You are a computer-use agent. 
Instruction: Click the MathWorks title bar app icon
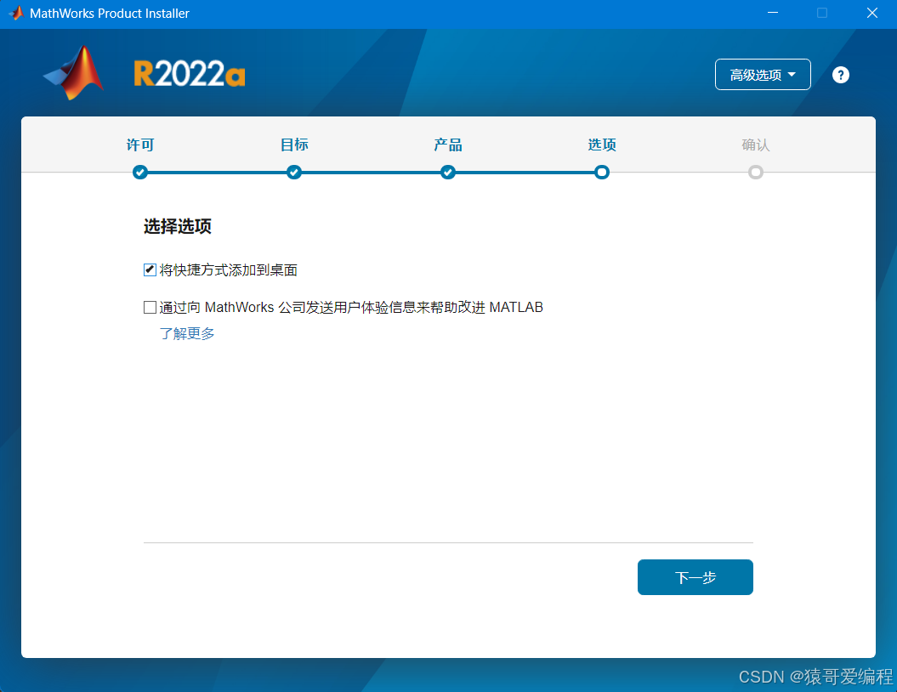(x=16, y=13)
